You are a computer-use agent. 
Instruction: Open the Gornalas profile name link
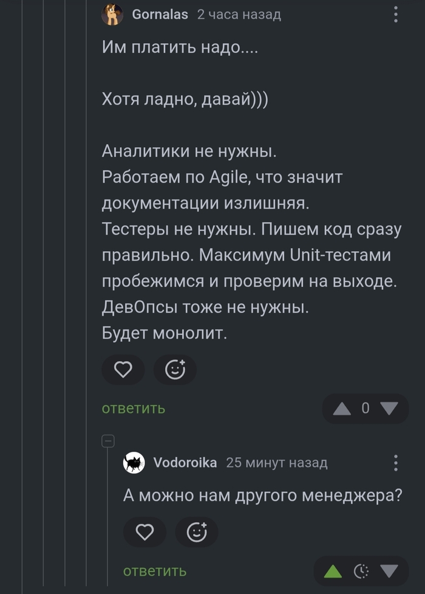160,15
